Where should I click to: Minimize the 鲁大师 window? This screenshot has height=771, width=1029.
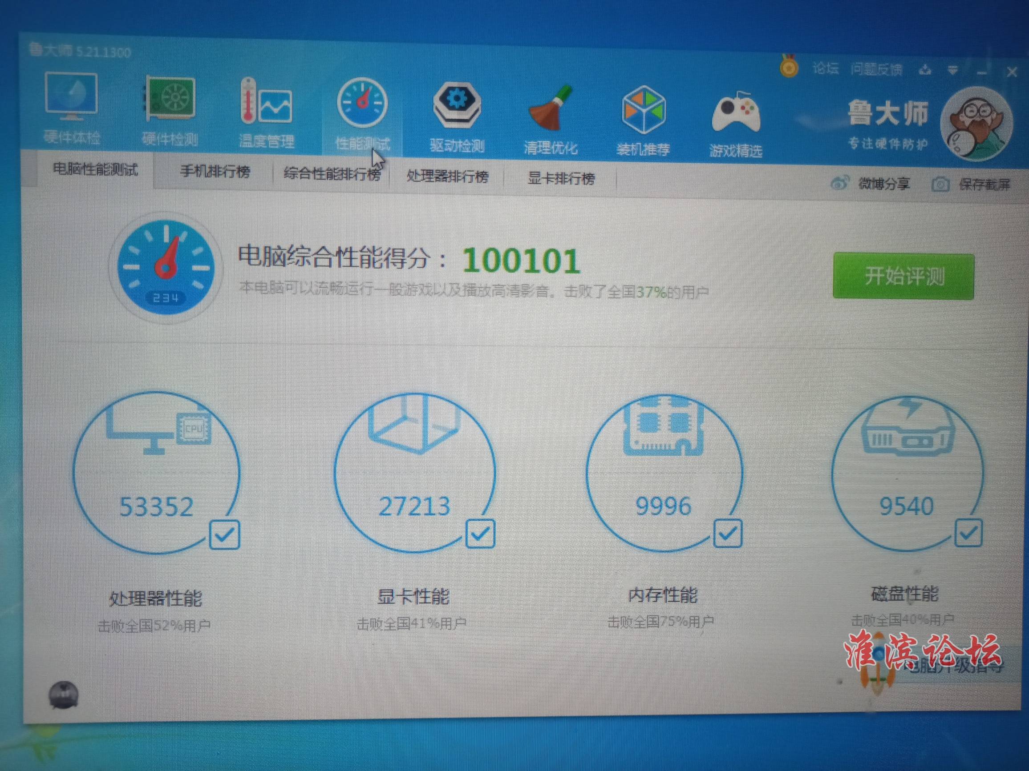point(982,72)
